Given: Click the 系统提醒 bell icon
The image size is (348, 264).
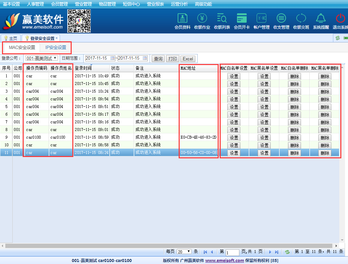Looking at the screenshot, I should (321, 19).
